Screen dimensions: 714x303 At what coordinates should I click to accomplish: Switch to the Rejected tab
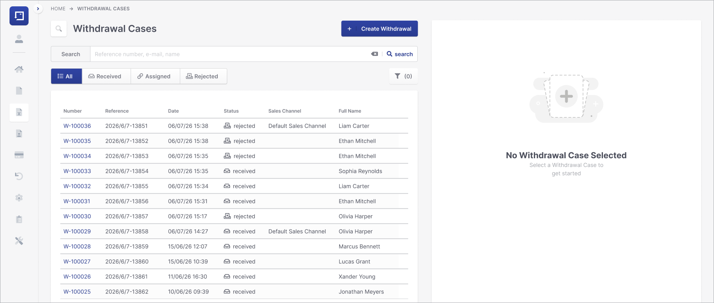203,76
